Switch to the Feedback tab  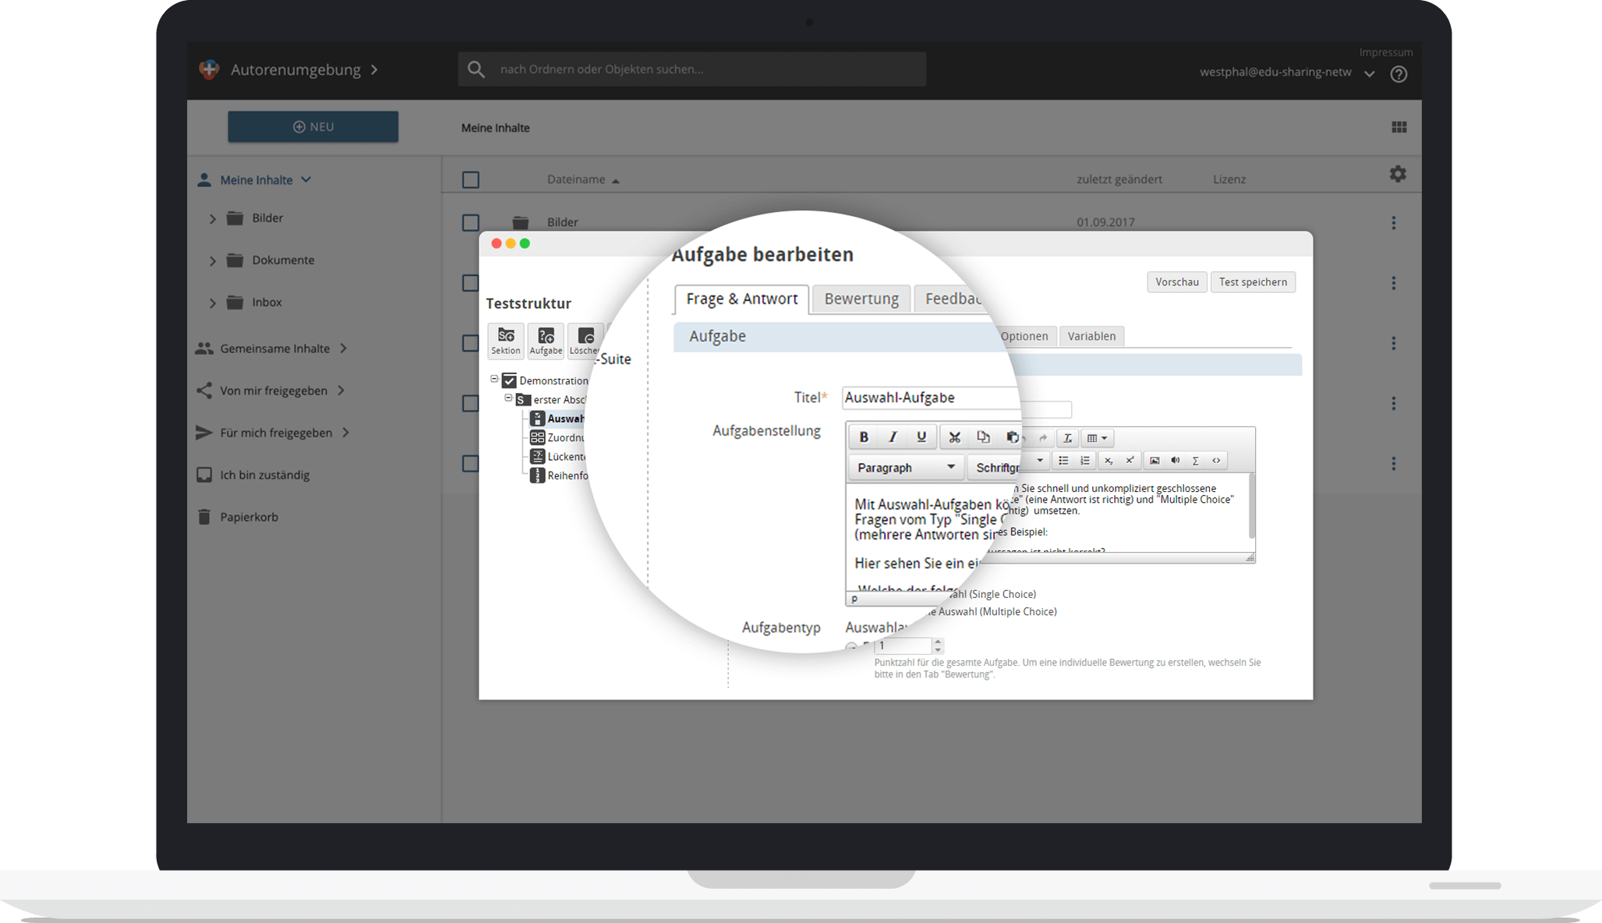952,299
